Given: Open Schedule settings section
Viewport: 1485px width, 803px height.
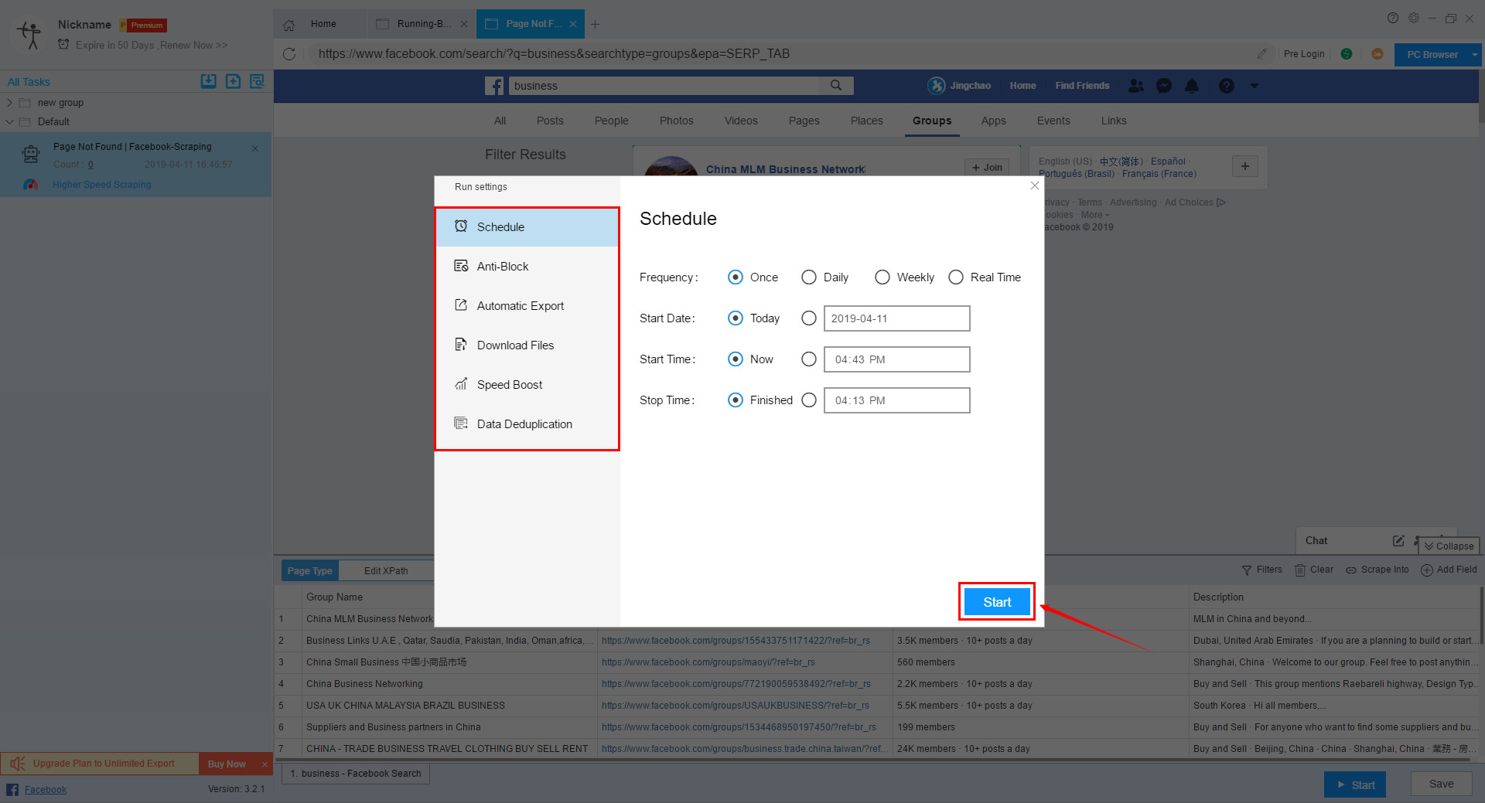Looking at the screenshot, I should pos(527,227).
